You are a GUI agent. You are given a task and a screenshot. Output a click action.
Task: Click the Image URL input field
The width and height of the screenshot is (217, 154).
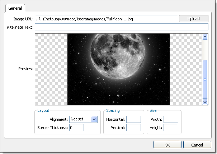pos(106,19)
